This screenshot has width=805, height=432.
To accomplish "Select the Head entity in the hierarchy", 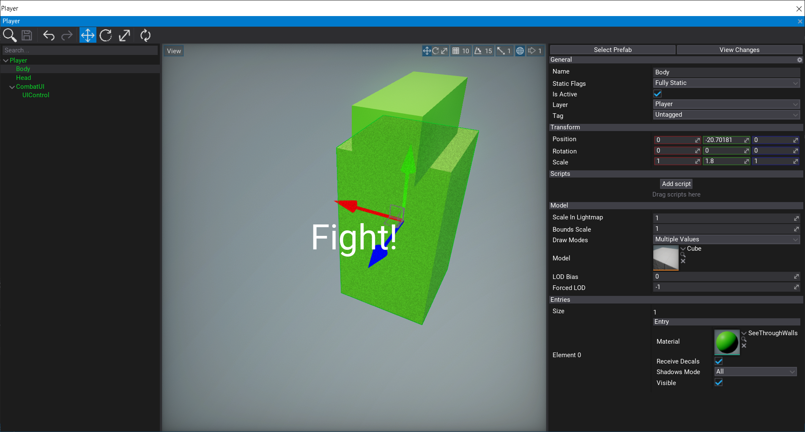I will point(24,77).
